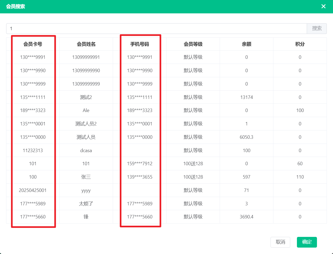The width and height of the screenshot is (333, 254).
Task: Click the 积分 column header
Action: [x=300, y=44]
